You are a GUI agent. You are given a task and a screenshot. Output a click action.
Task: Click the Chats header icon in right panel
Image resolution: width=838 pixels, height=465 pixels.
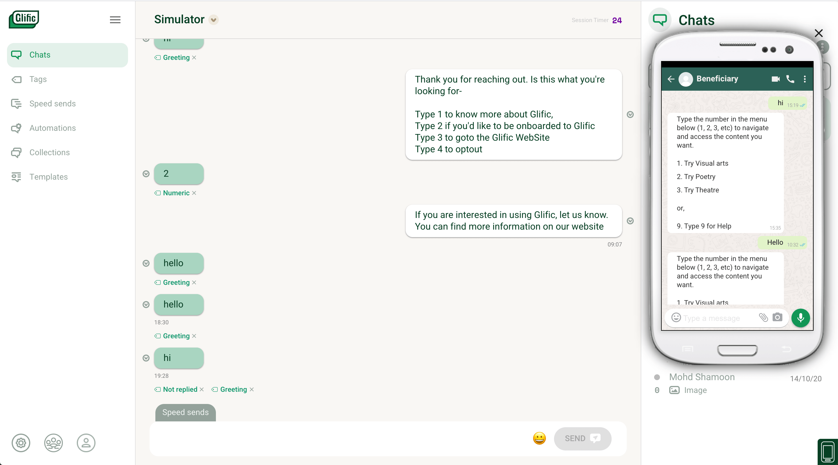(x=660, y=19)
